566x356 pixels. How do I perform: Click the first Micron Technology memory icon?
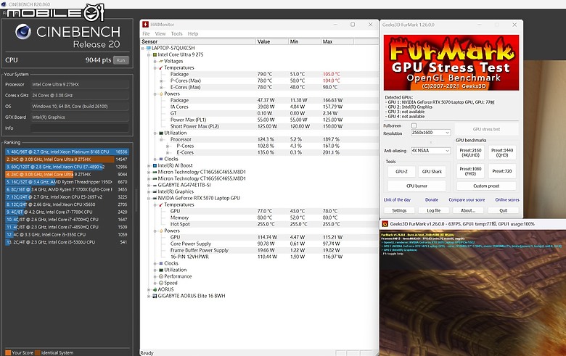click(x=155, y=172)
